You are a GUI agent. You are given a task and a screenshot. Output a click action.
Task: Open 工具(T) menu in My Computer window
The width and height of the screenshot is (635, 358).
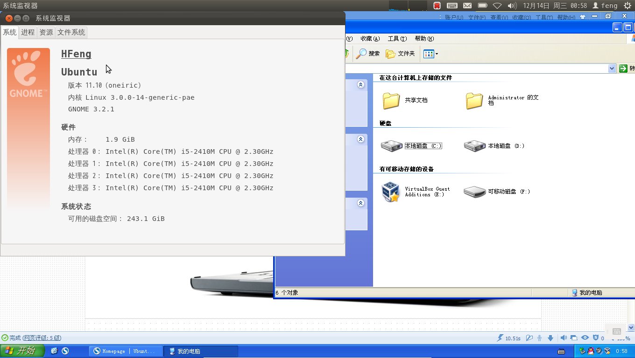[397, 39]
